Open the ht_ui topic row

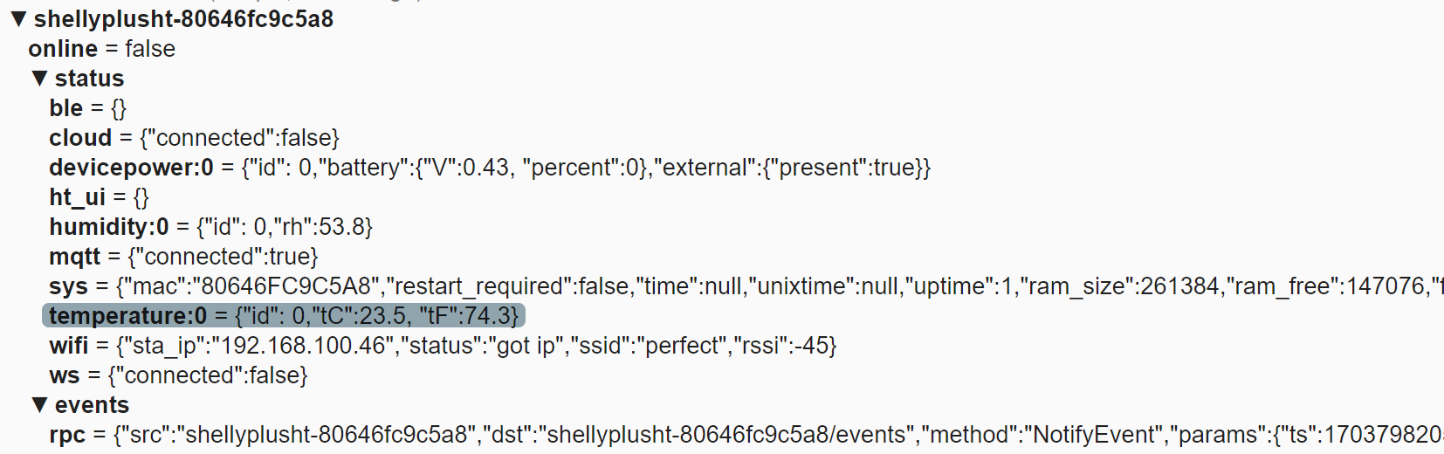[x=100, y=197]
